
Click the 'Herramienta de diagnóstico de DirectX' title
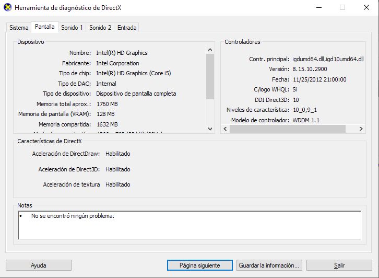68,8
